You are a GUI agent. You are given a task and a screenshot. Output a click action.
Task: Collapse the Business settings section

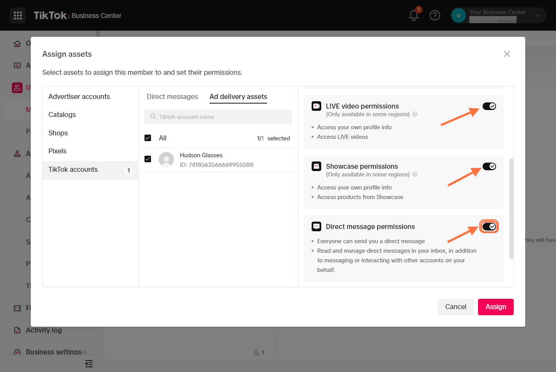click(x=84, y=352)
